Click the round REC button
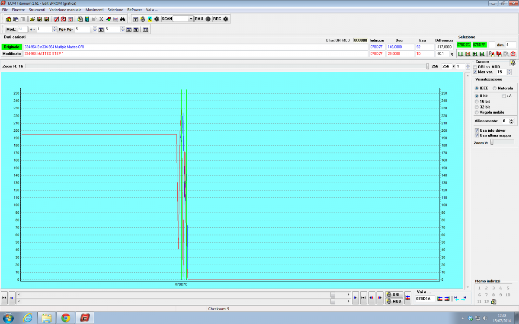Screen dimensions: 519x324 pyautogui.click(x=226, y=19)
